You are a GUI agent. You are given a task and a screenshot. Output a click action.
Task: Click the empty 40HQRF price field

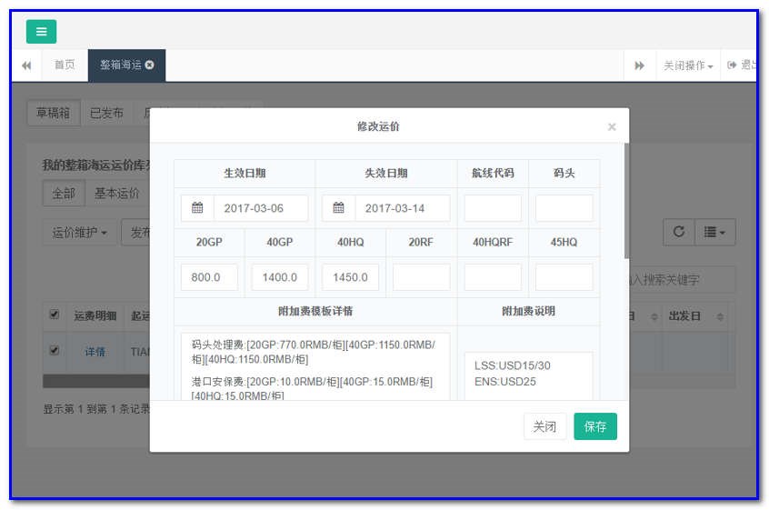click(x=493, y=277)
